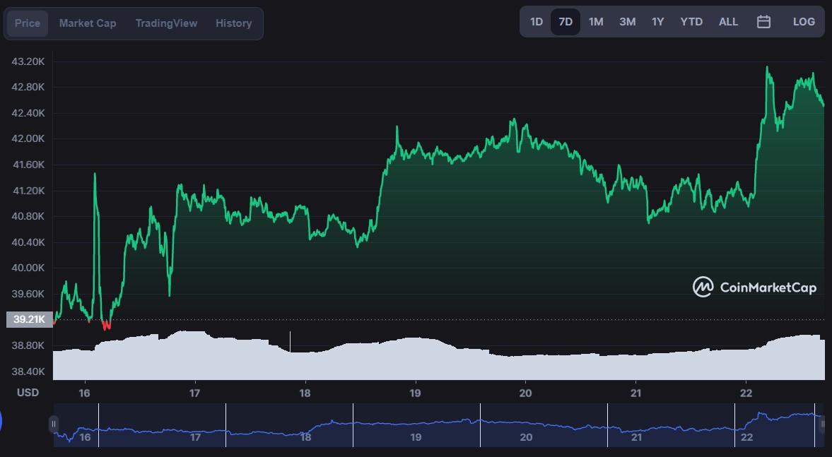The image size is (832, 457).
Task: Click the 42.00K axis label
Action: 28,139
